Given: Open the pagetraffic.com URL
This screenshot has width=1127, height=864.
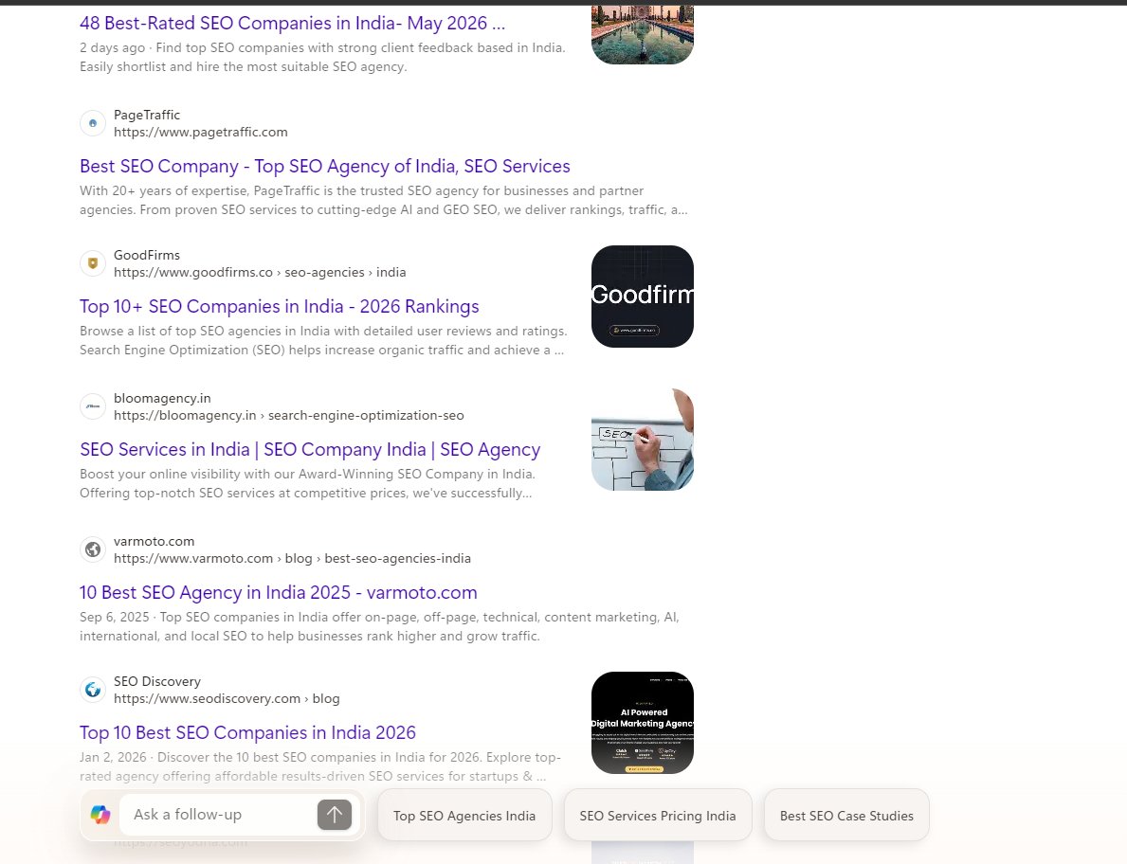Looking at the screenshot, I should (x=201, y=132).
